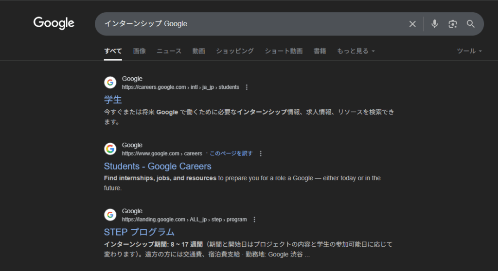The height and width of the screenshot is (271, 498).
Task: Expand the ツール dropdown
Action: 469,51
